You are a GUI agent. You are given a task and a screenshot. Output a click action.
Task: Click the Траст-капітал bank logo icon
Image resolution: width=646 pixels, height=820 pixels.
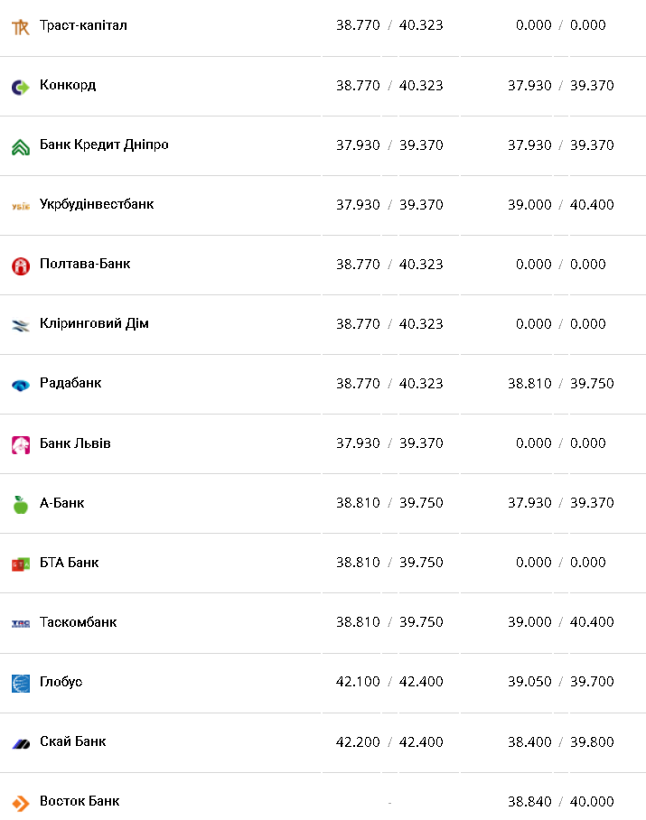[20, 27]
